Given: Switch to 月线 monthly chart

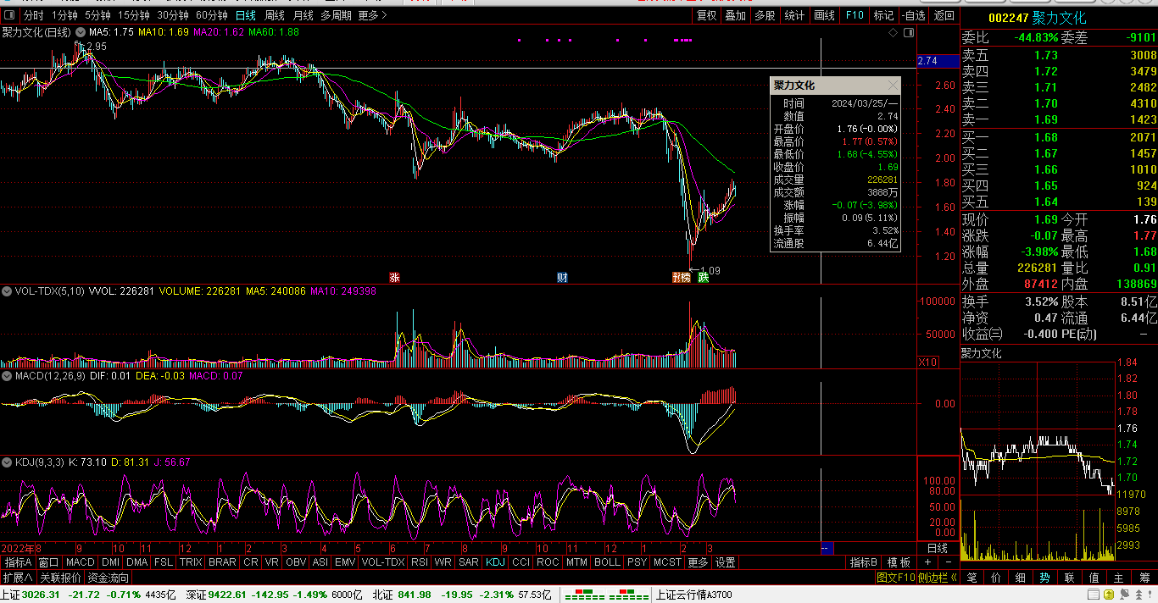Looking at the screenshot, I should click(303, 15).
